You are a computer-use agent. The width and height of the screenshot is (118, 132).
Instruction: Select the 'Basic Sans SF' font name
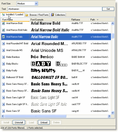[13, 111]
